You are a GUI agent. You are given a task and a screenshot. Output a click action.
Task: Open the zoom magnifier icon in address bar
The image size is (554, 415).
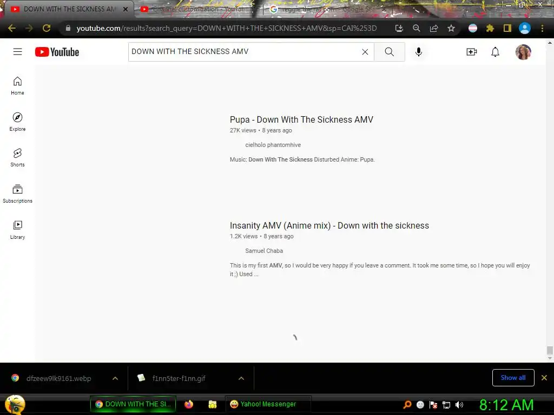(x=416, y=28)
